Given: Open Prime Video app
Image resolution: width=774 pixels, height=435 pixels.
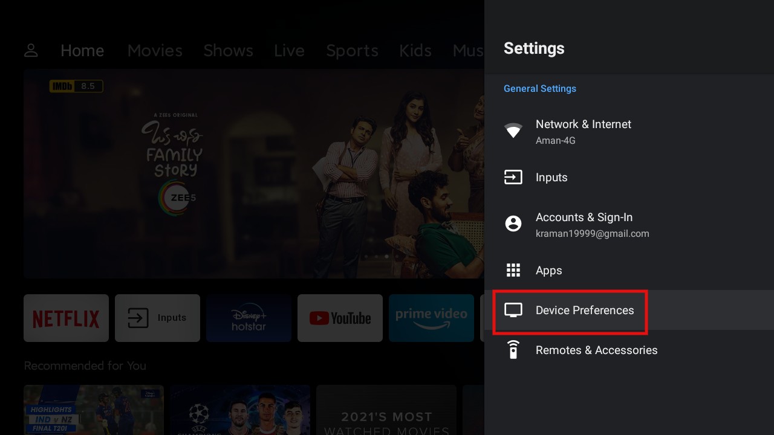Looking at the screenshot, I should coord(431,318).
